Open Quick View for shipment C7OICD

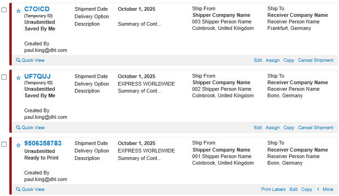coord(30,60)
